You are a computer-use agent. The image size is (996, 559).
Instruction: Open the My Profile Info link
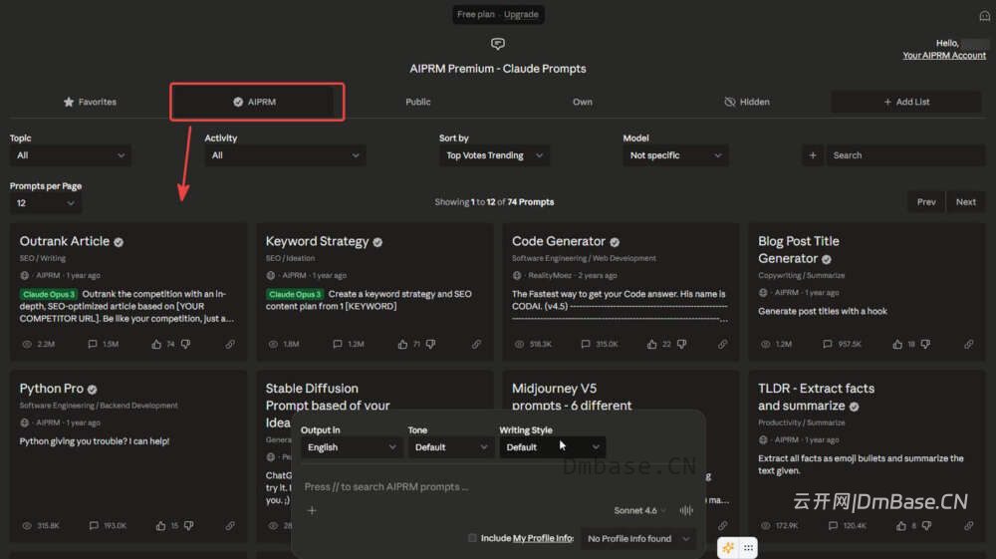tap(542, 538)
